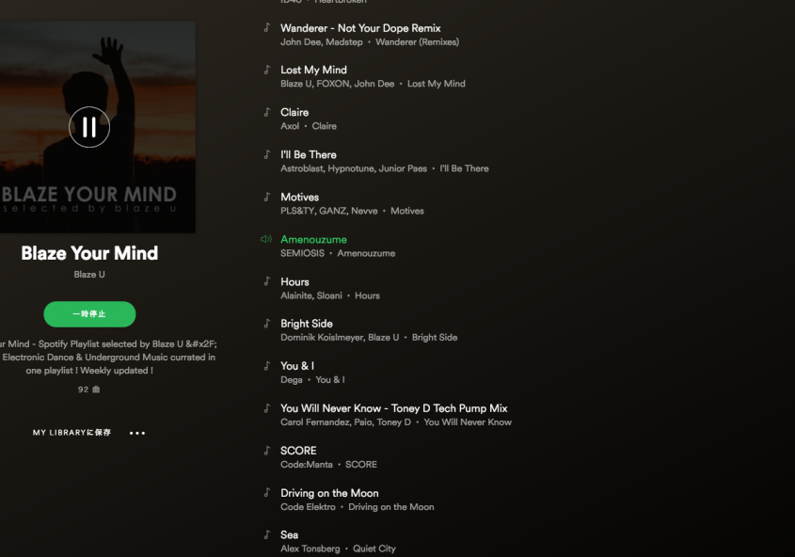Pause playback on the album cover overlay
Image resolution: width=795 pixels, height=557 pixels.
point(89,127)
